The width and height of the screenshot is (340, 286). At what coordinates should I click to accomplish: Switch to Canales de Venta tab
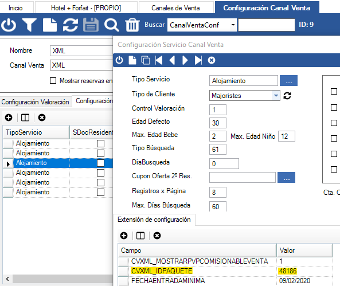coord(175,8)
